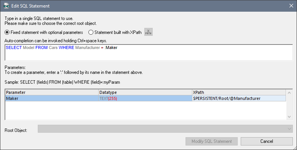Select Fixed statement with optional parameters

[44, 32]
